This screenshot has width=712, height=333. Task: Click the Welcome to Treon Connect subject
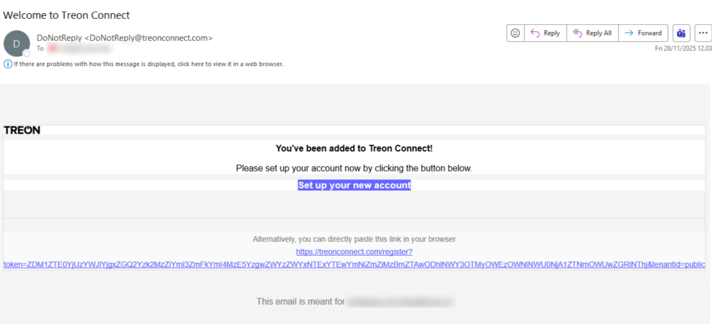[66, 15]
